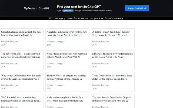Viewport: 173px width, 108px height.
Task: Click the Linotype.com legacy content notice bar
Action: (86, 18)
